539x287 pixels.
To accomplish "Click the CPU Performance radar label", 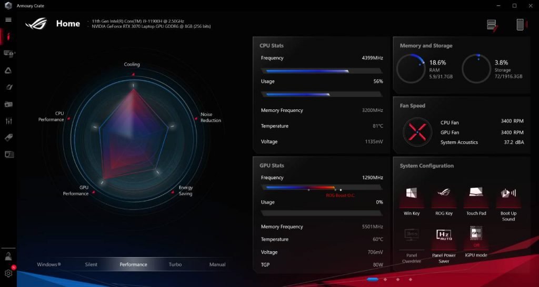I will pyautogui.click(x=51, y=116).
